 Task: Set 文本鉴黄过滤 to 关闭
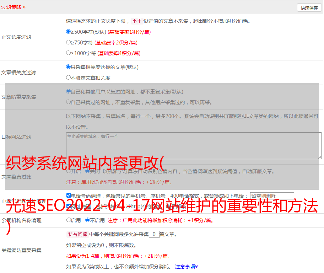pyautogui.click(x=87, y=171)
